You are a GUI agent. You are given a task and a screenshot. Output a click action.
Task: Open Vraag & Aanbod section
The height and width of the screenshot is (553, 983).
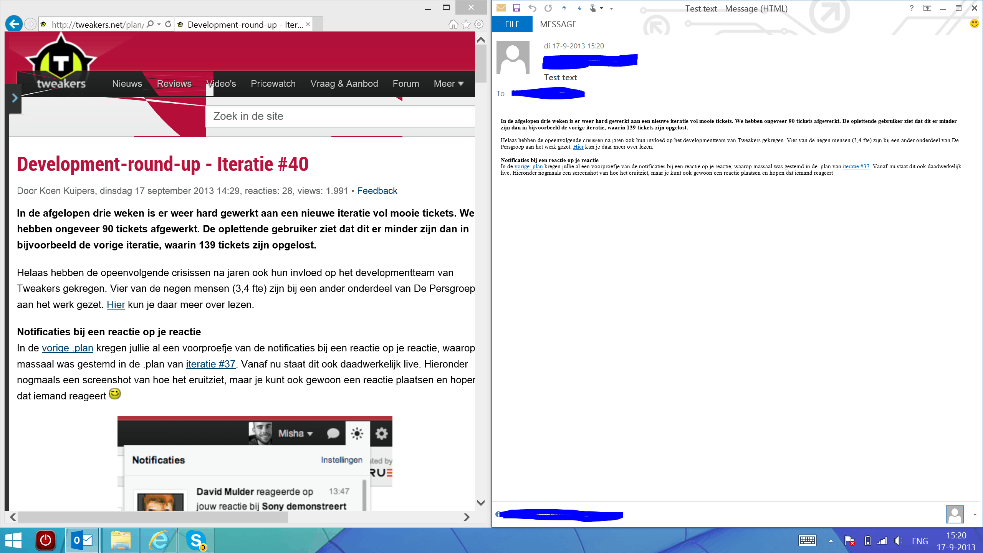tap(344, 84)
